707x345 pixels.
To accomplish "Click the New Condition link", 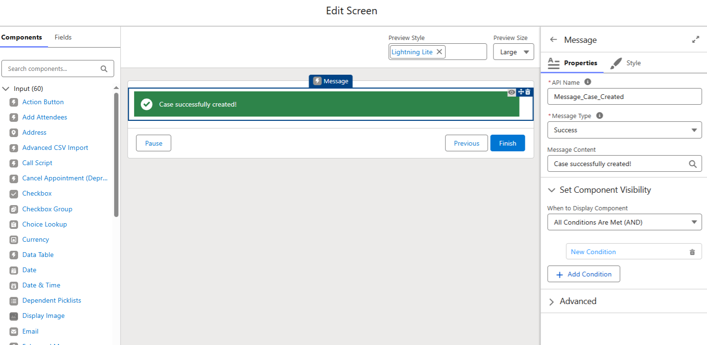I will tap(593, 252).
